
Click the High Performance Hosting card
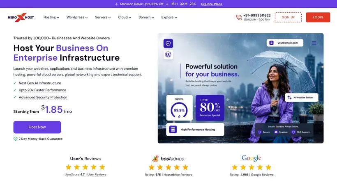coord(195,130)
